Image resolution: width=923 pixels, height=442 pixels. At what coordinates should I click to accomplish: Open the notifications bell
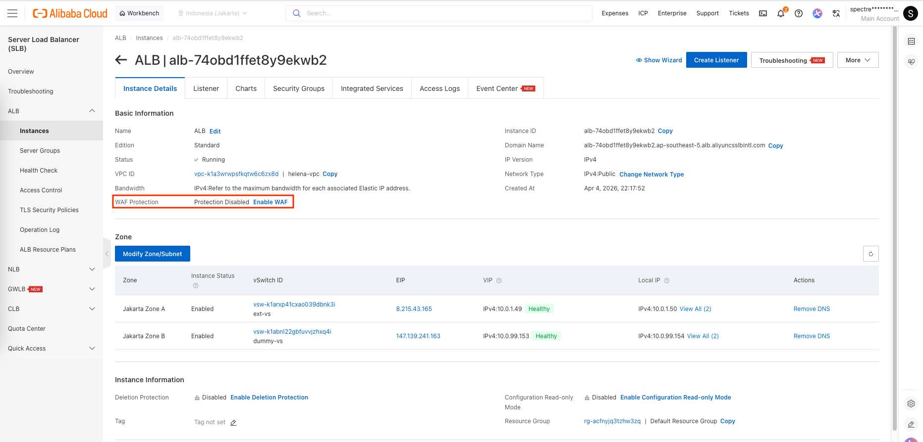coord(781,13)
